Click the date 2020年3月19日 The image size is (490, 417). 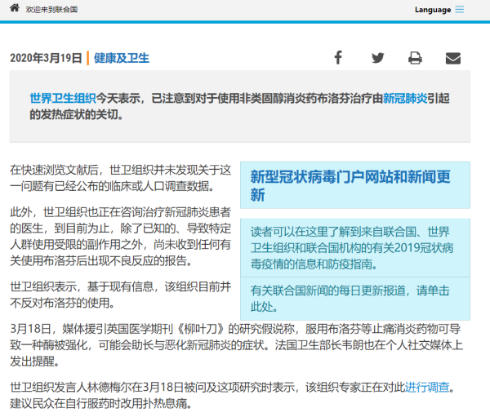[x=46, y=58]
